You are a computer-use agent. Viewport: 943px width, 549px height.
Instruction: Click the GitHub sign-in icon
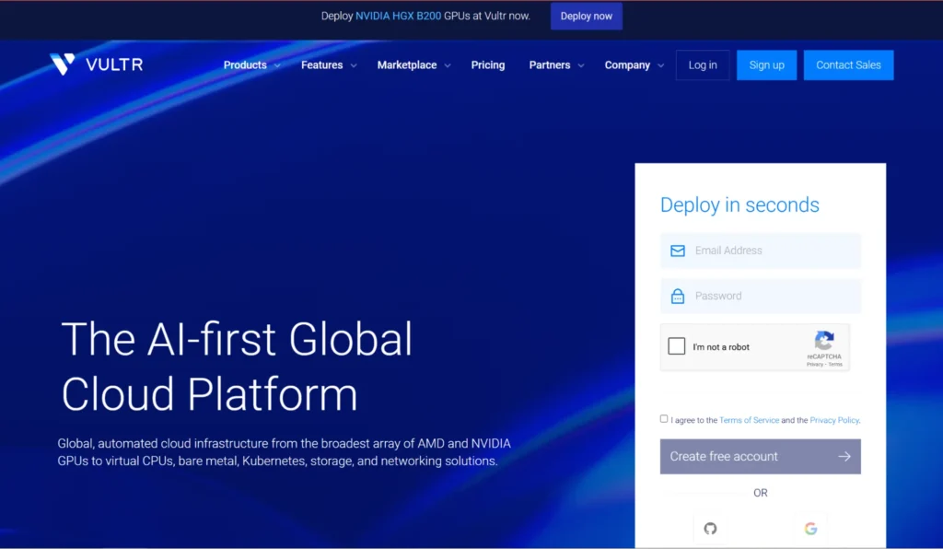[x=710, y=528]
